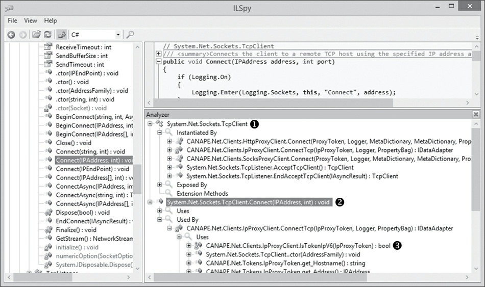Viewport: 485px width, 287px height.
Task: Click the initialize() private method icon
Action: 48,247
